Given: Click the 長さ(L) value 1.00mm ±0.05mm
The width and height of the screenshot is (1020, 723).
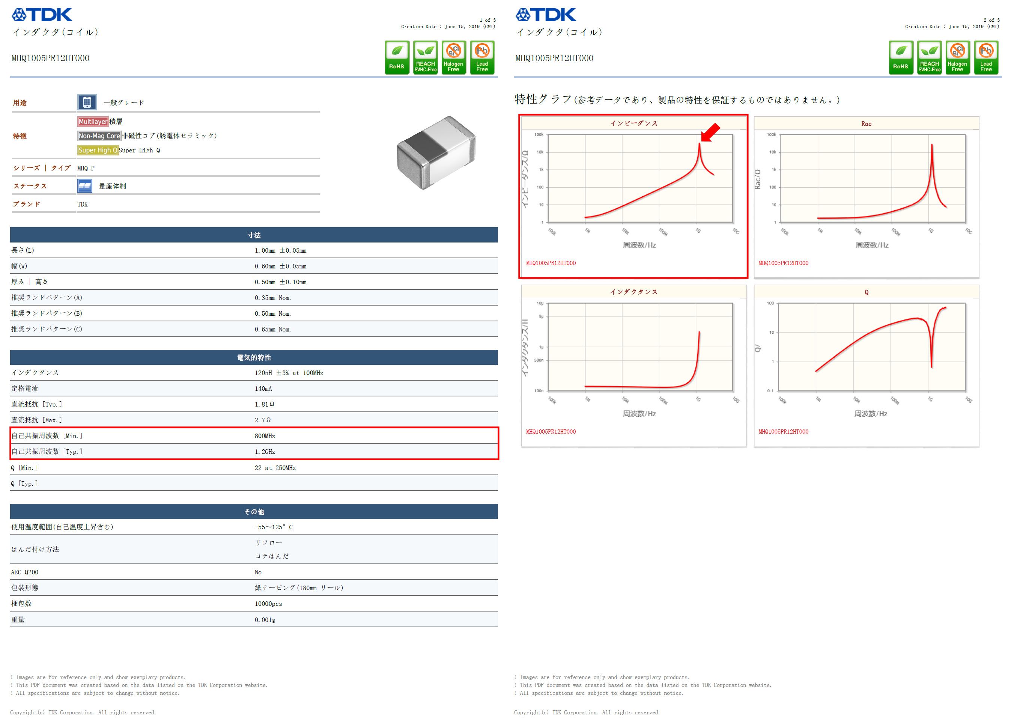Looking at the screenshot, I should coord(280,251).
